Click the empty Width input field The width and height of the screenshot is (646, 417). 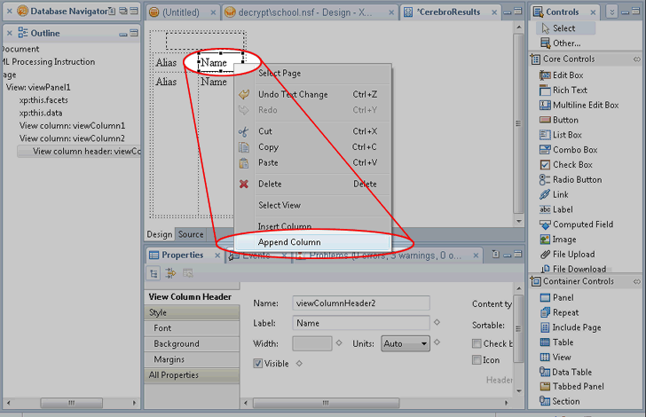click(312, 343)
